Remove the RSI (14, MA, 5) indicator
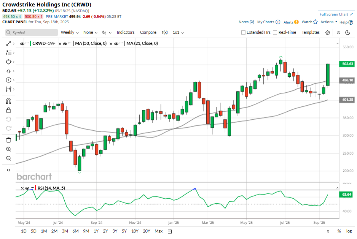357x239 pixels. click(22, 188)
